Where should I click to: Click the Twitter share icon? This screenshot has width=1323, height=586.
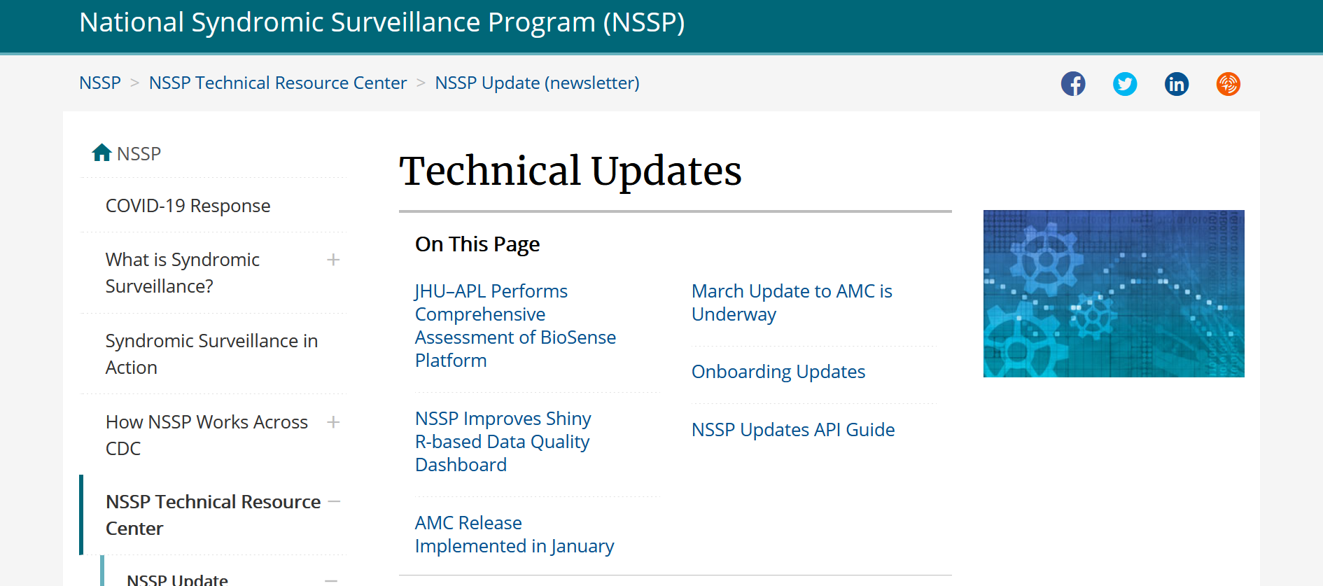1125,84
